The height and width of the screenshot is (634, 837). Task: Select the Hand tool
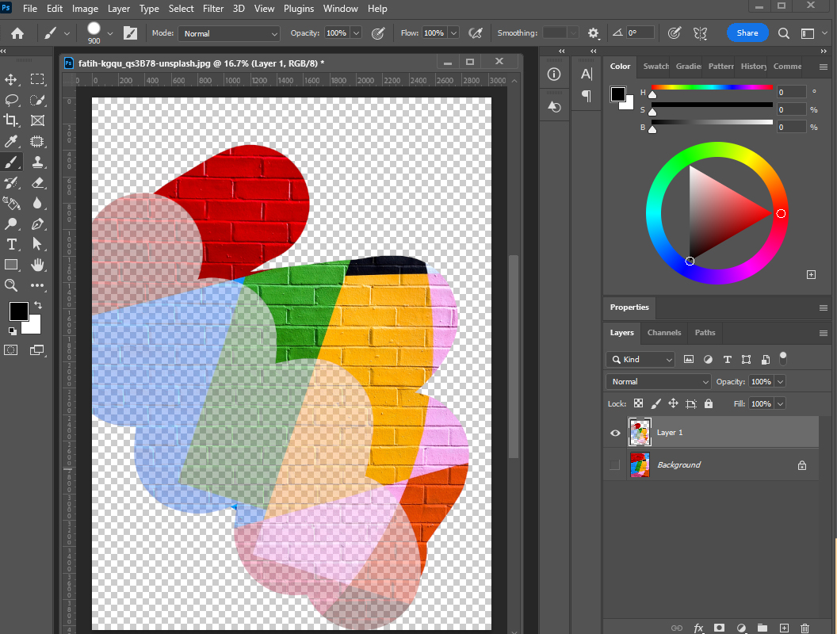tap(37, 265)
